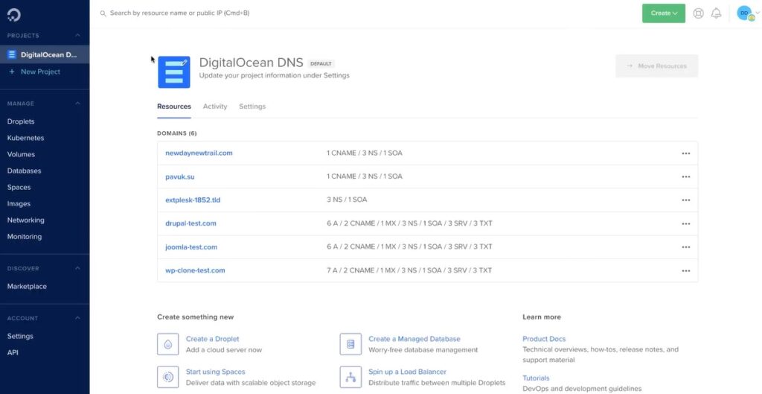The width and height of the screenshot is (762, 394).
Task: Click the Managed Database icon
Action: [x=350, y=344]
